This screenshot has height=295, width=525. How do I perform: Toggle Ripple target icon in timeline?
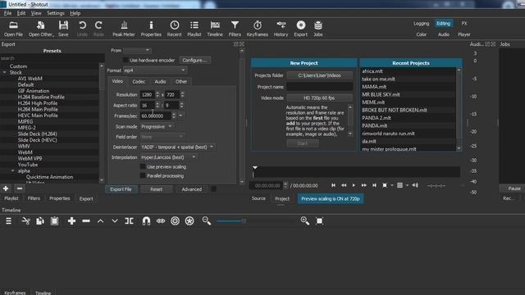click(x=175, y=220)
